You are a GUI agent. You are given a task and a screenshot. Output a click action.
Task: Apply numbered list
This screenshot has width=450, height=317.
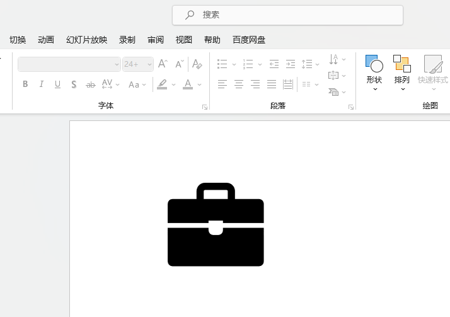tap(248, 64)
